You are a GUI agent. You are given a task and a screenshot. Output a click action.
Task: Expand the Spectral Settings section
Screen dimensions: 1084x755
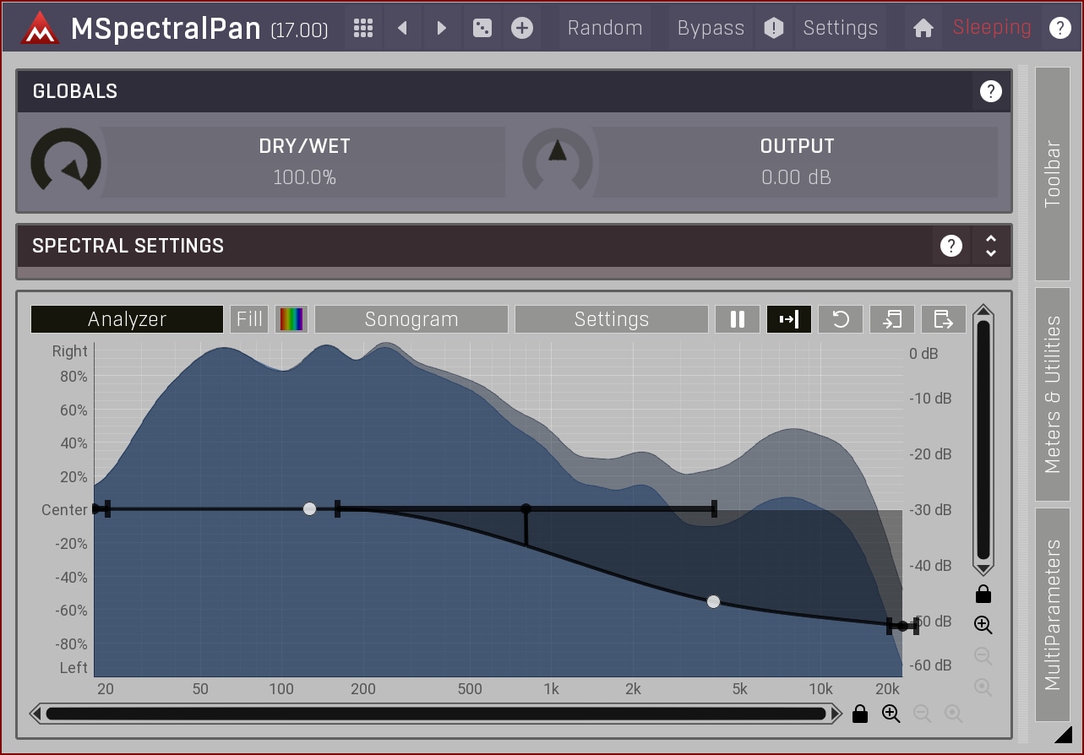tap(991, 246)
